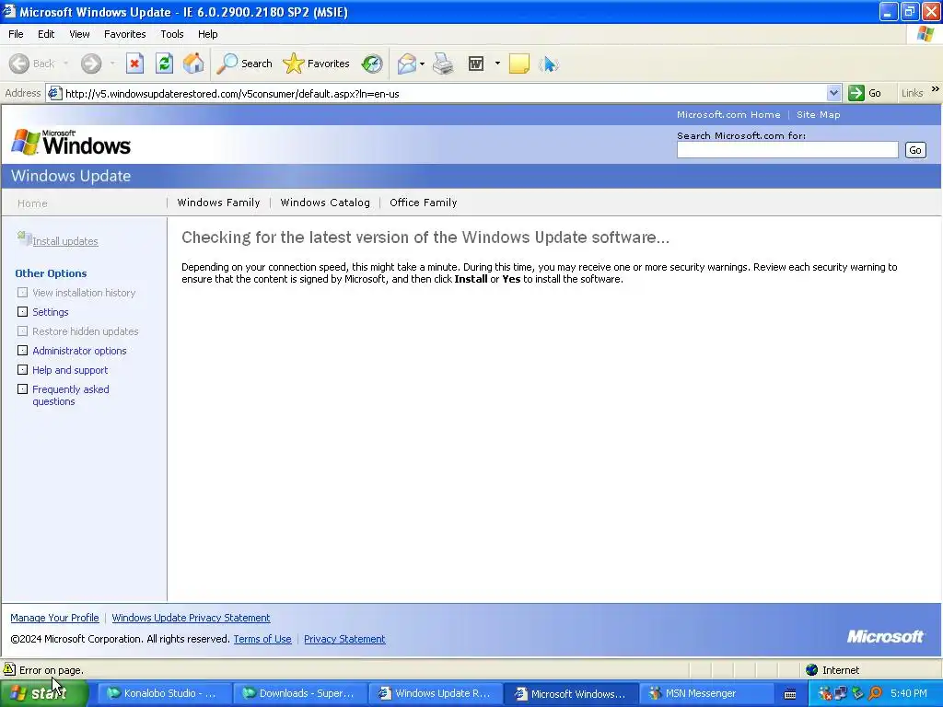Open Windows Update Privacy Statement link
943x707 pixels.
pos(191,618)
